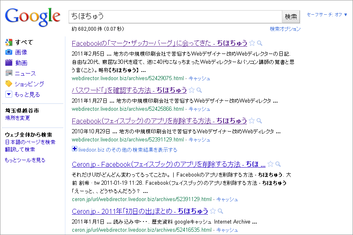Click 埼玉県越谷市 location text

point(22,110)
